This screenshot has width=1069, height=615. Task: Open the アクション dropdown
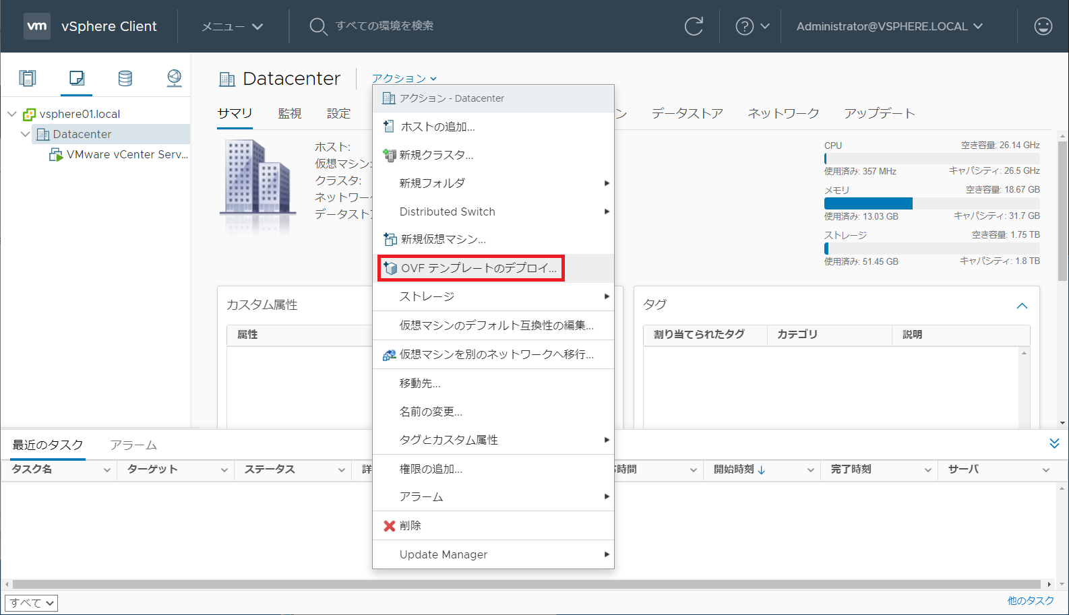(404, 79)
